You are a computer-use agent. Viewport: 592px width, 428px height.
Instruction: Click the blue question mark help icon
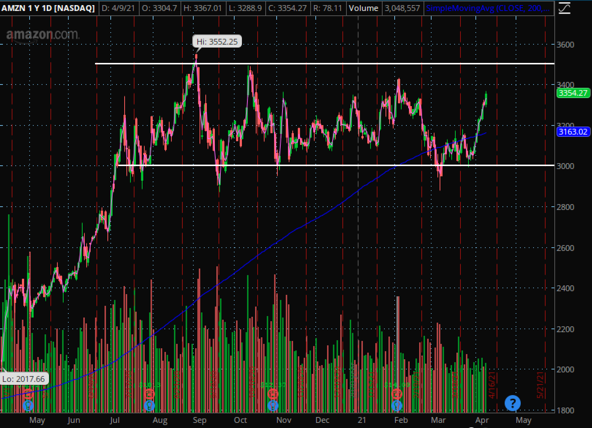click(x=512, y=403)
